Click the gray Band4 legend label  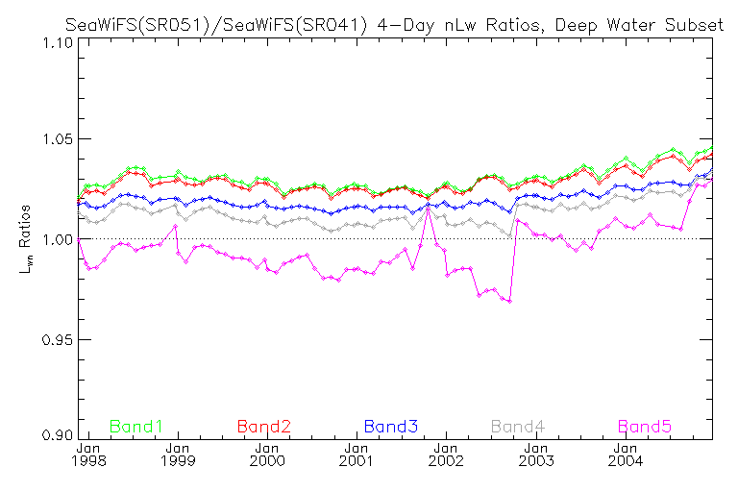[x=518, y=427]
